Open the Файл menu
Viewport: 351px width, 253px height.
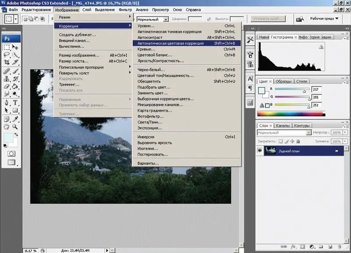point(13,10)
